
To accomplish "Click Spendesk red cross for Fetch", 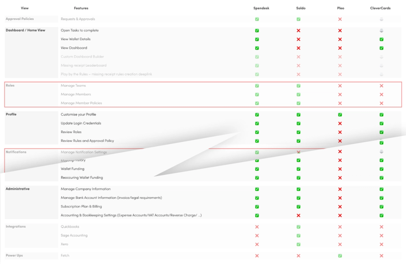I will 257,256.
